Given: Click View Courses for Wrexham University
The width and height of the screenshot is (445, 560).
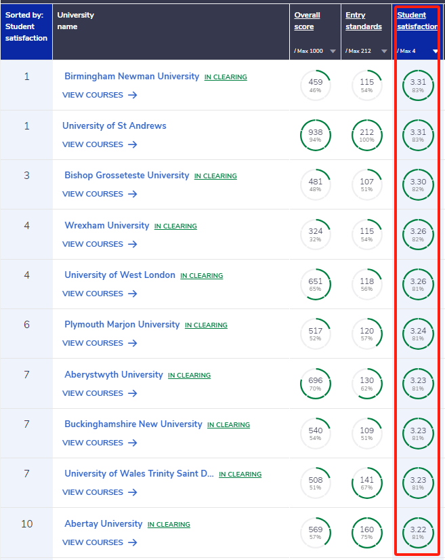Looking at the screenshot, I should coord(100,244).
